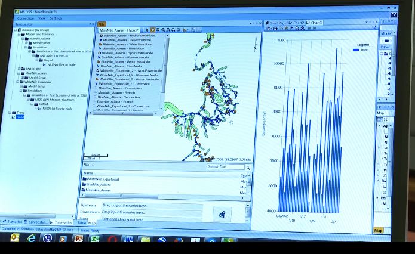Click the blue Trend legend swatch

pos(356,50)
